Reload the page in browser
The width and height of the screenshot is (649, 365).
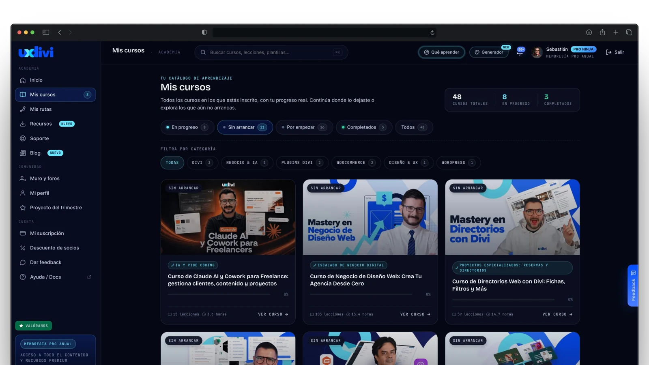pyautogui.click(x=432, y=32)
